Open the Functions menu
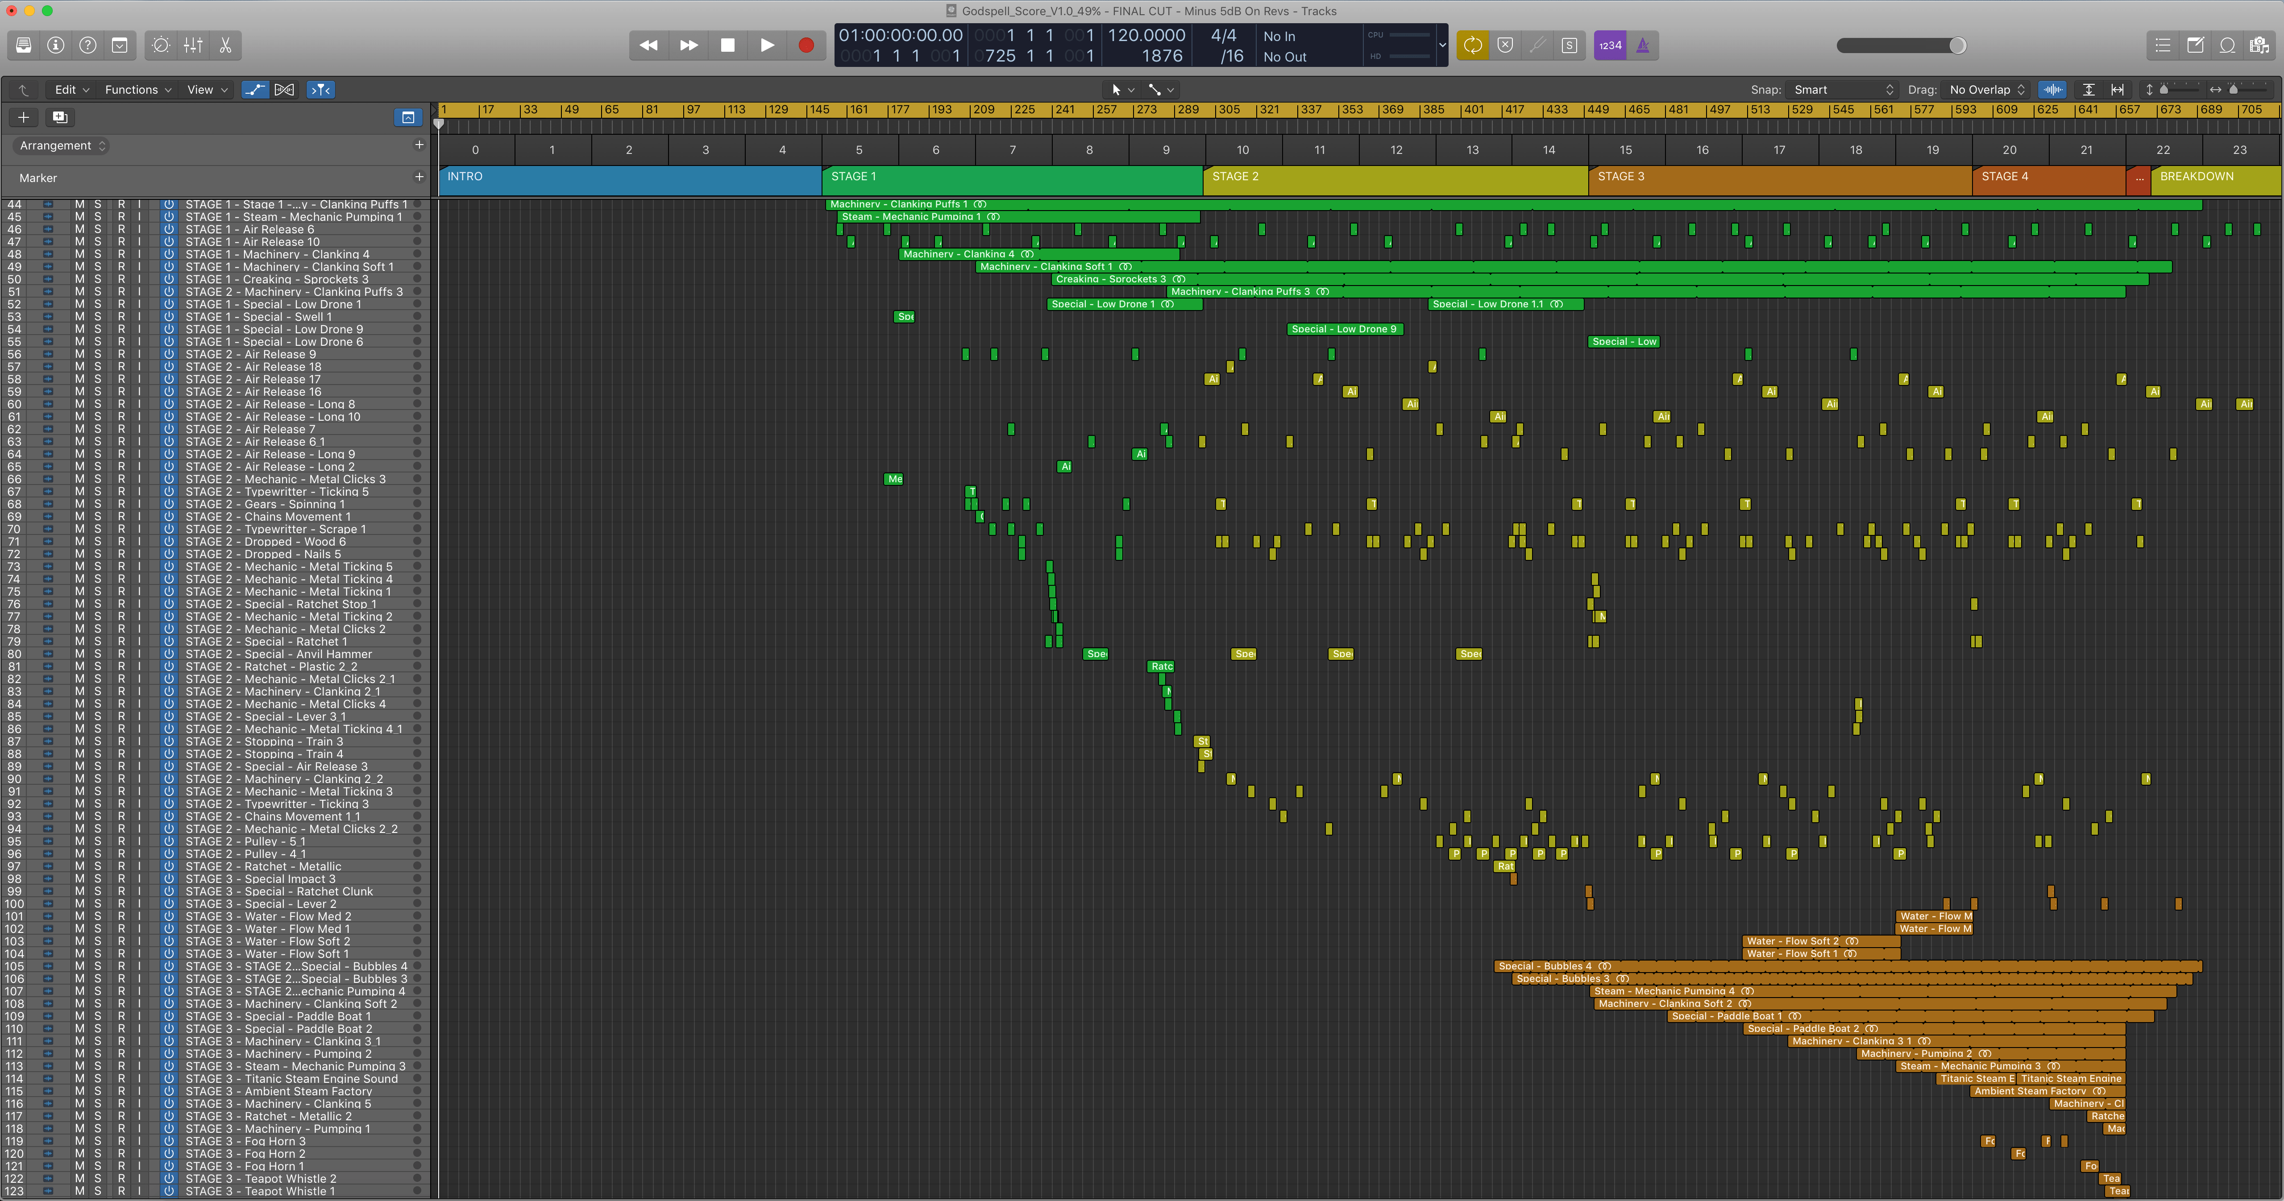The image size is (2284, 1201). click(x=137, y=90)
